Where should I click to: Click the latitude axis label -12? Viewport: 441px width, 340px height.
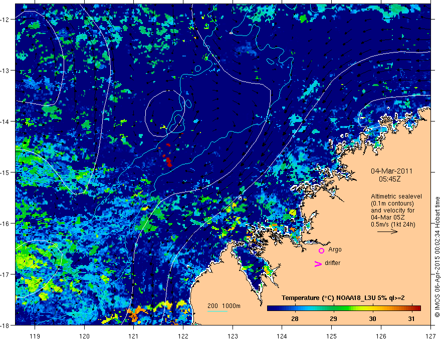point(6,19)
